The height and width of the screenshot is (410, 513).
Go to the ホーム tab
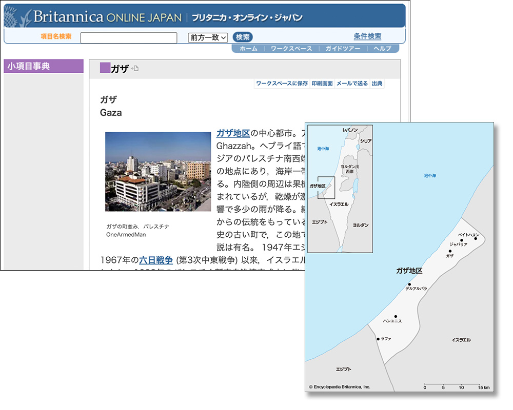(248, 48)
